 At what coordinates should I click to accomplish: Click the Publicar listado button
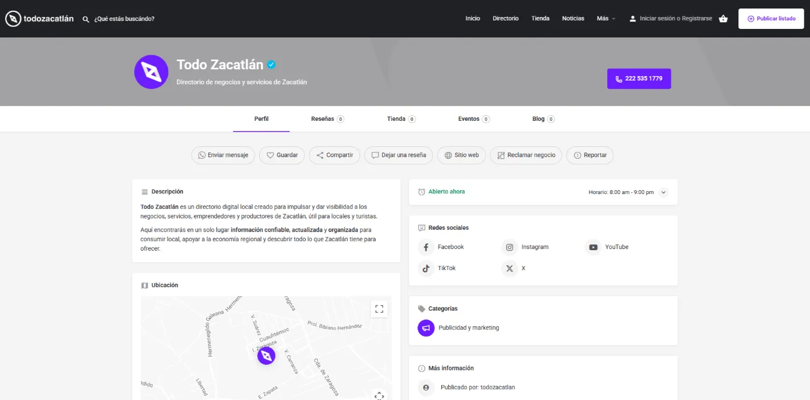[x=771, y=19]
